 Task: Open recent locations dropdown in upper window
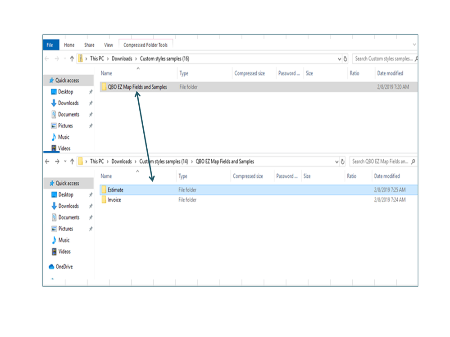(x=65, y=59)
